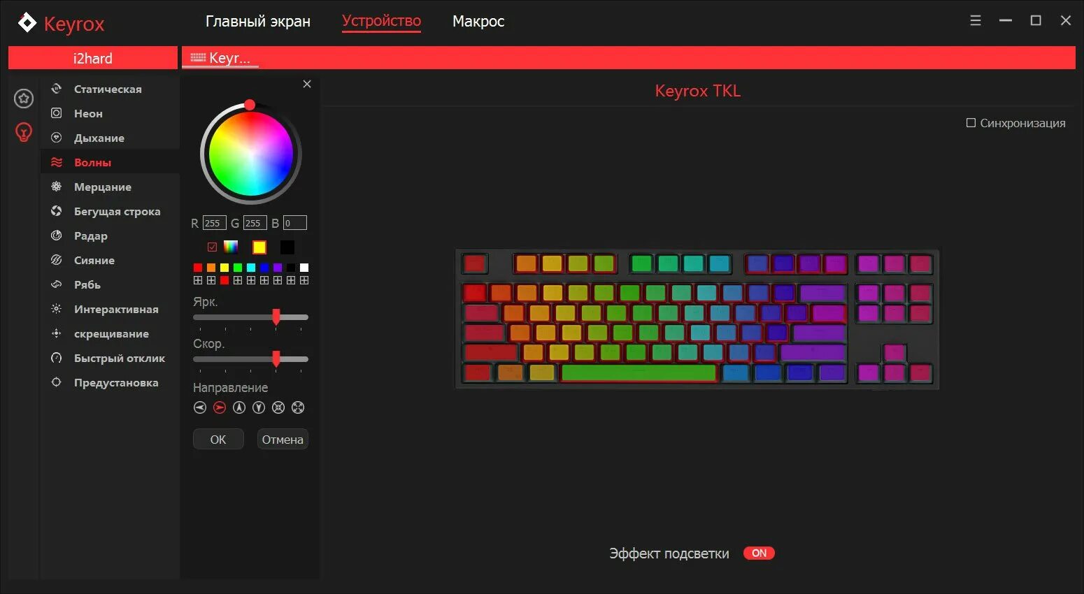Set wave direction to left arrow
1084x594 pixels.
tap(200, 407)
